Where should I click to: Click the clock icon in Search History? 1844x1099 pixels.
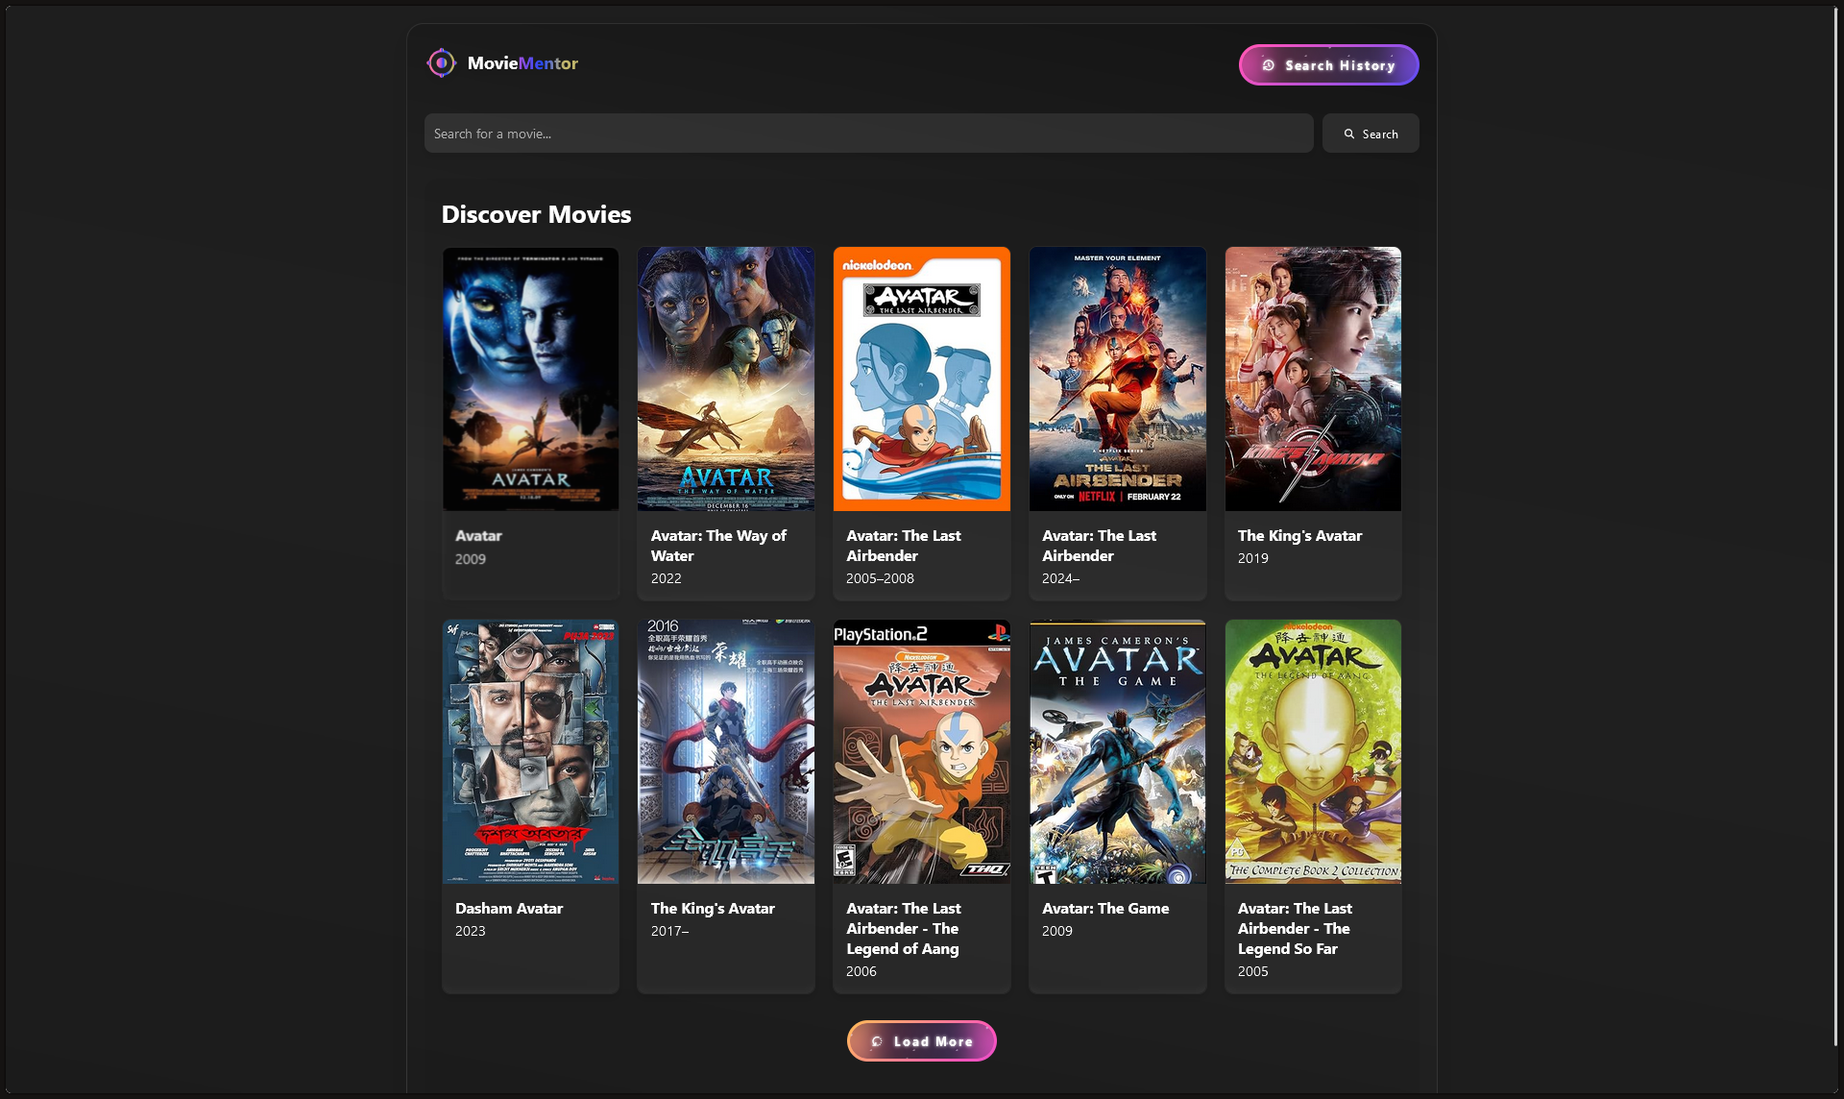[x=1269, y=65]
